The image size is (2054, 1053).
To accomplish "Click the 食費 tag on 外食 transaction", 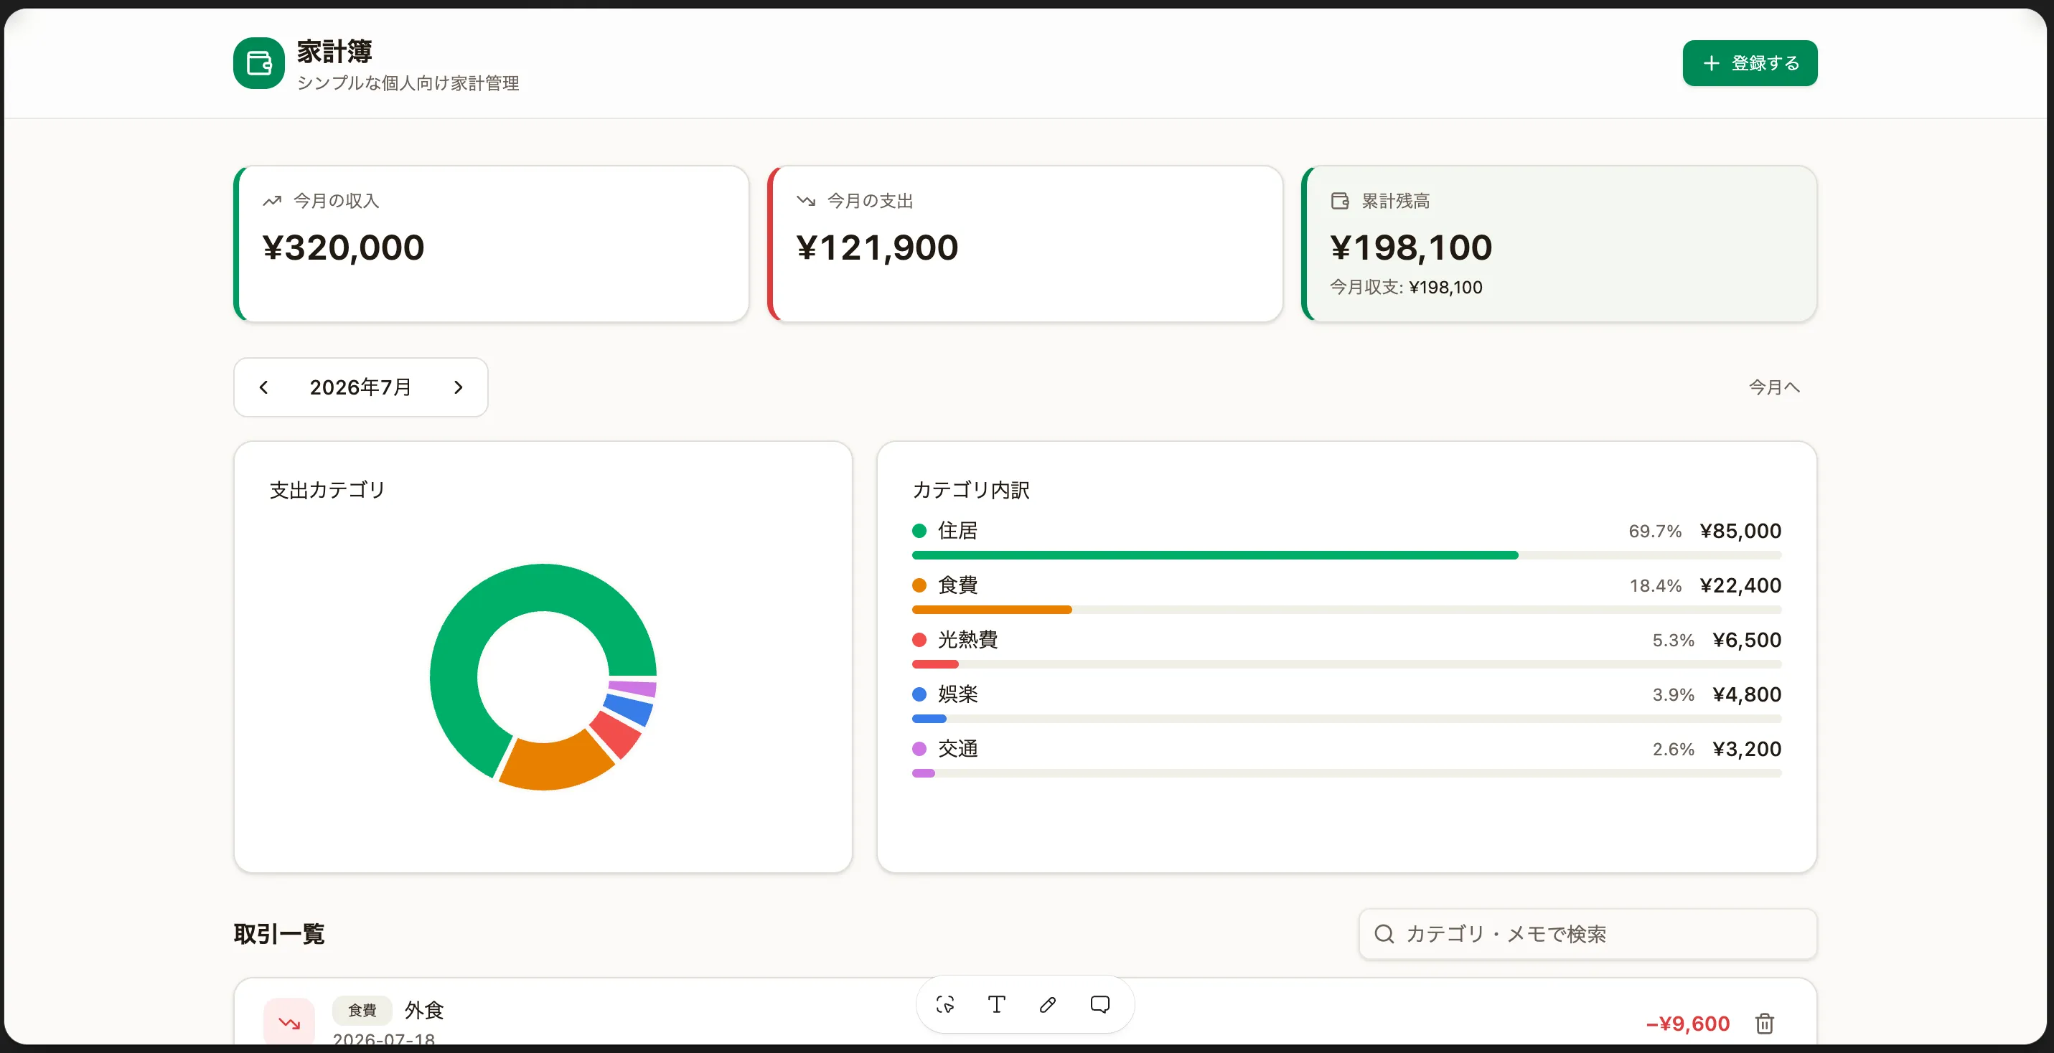I will [x=362, y=1011].
